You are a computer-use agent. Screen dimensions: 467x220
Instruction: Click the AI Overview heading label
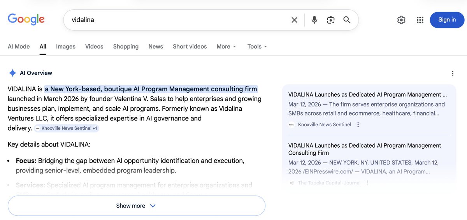(x=36, y=73)
